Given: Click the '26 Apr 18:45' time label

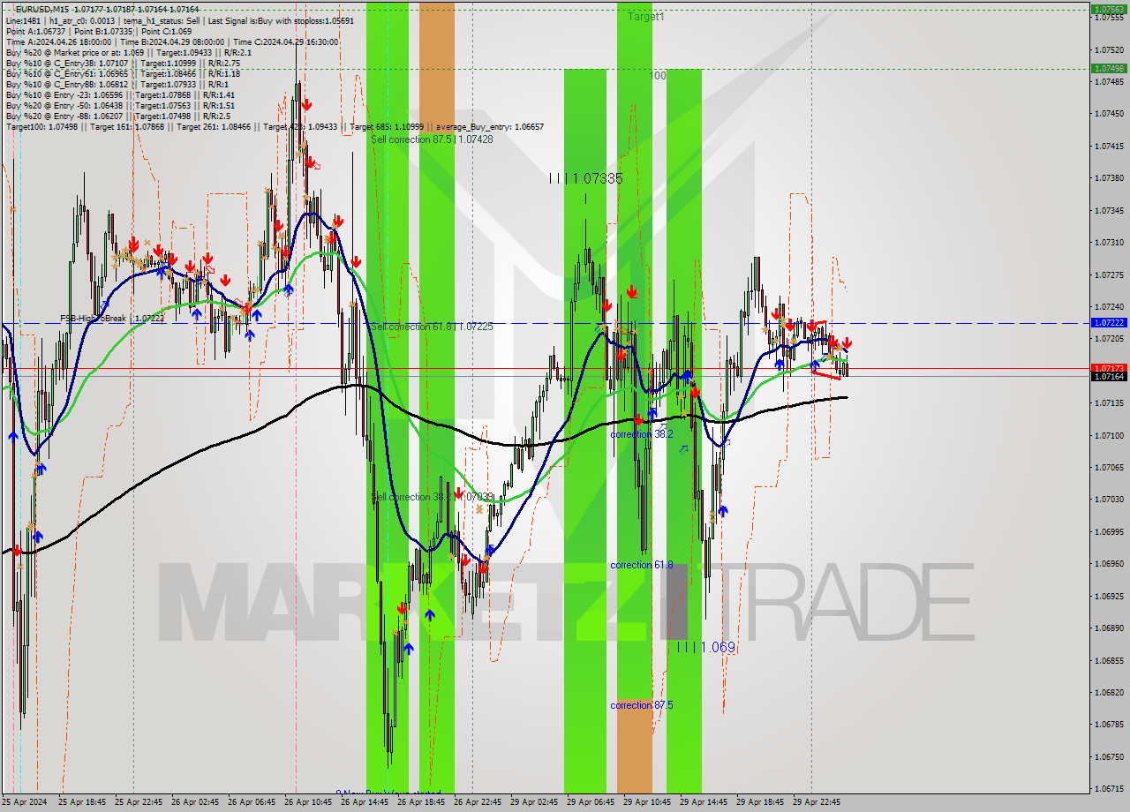Looking at the screenshot, I should pos(421,802).
